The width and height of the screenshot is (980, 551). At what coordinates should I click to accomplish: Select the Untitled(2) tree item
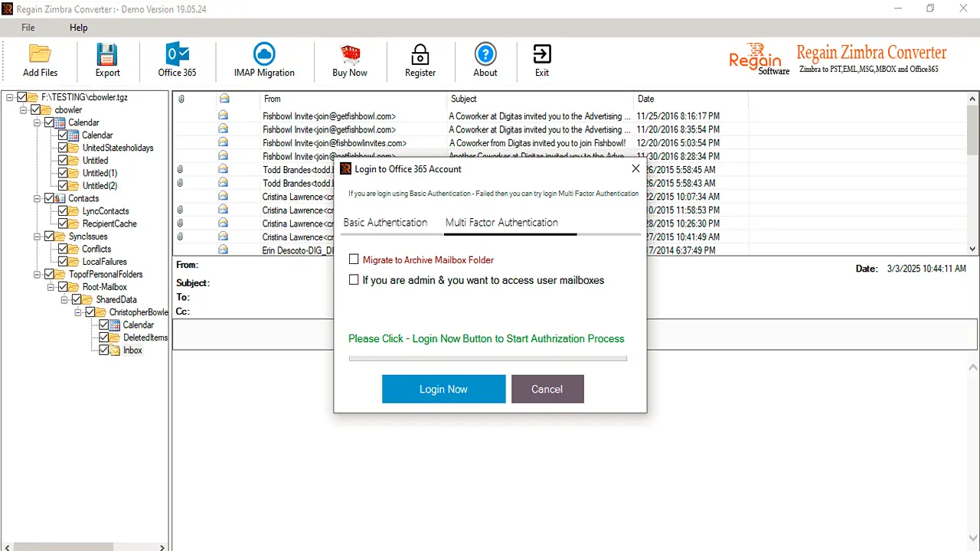[x=100, y=186]
